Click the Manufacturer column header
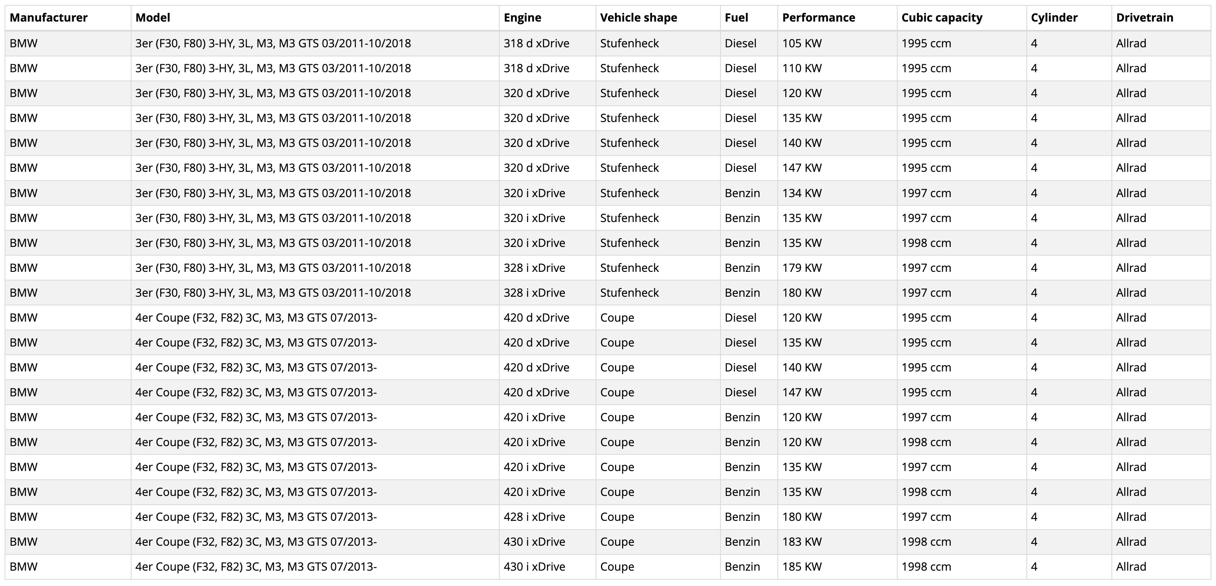 pyautogui.click(x=49, y=18)
